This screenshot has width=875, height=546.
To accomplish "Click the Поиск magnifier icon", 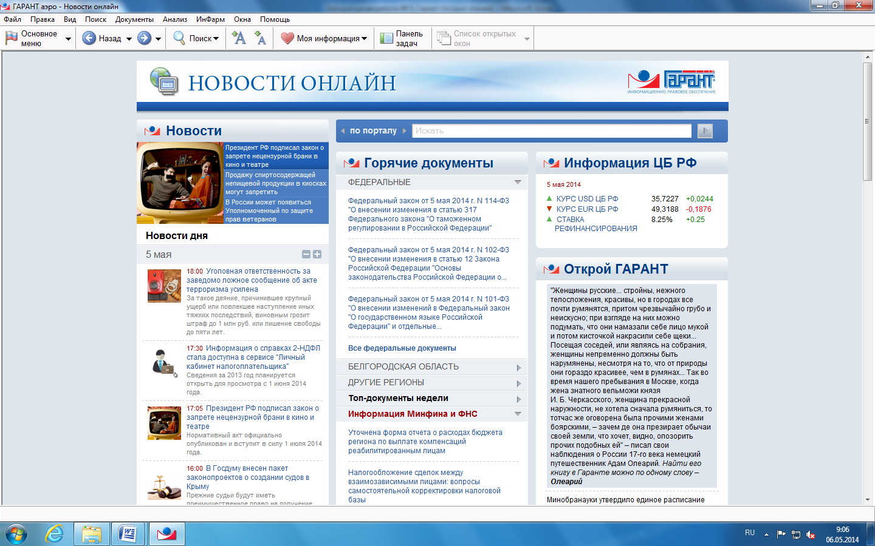I will coord(179,38).
